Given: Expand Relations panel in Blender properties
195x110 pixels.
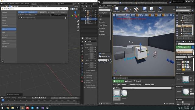Looking at the screenshot, I should [88, 73].
